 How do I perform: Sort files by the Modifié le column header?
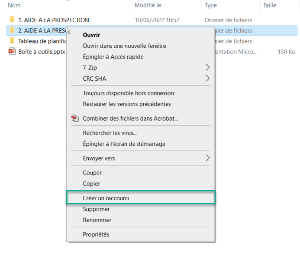point(148,5)
